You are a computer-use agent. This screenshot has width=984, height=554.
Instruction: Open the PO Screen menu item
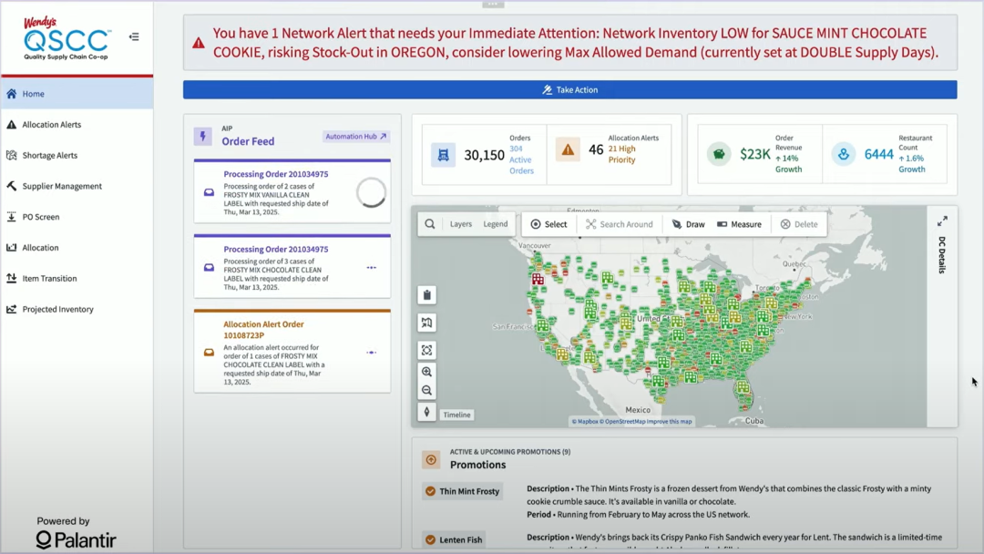77,217
